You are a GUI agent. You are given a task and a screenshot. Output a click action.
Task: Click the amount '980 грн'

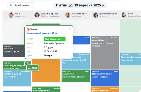48,55
